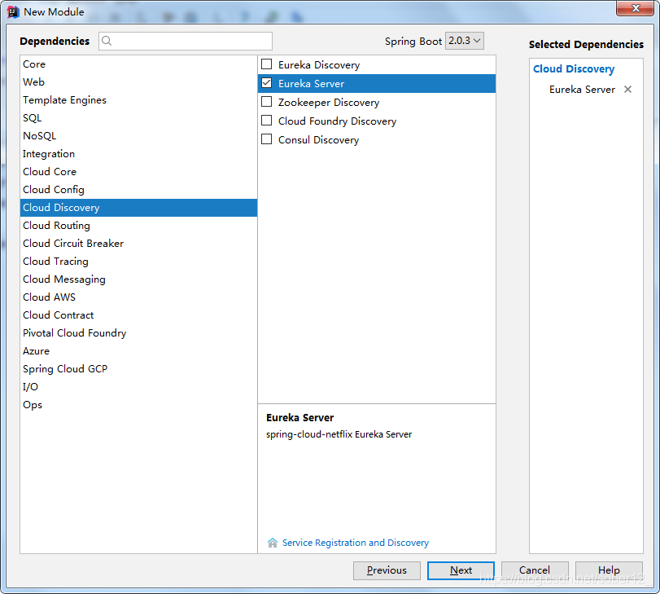Open the Cloud AWS category
The image size is (660, 594).
(x=138, y=297)
